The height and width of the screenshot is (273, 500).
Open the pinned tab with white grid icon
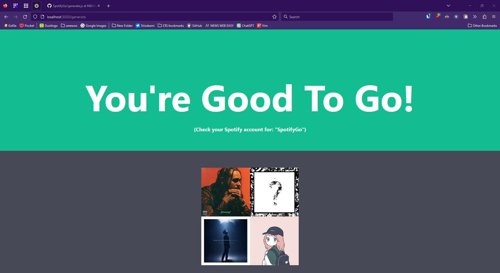coord(26,6)
